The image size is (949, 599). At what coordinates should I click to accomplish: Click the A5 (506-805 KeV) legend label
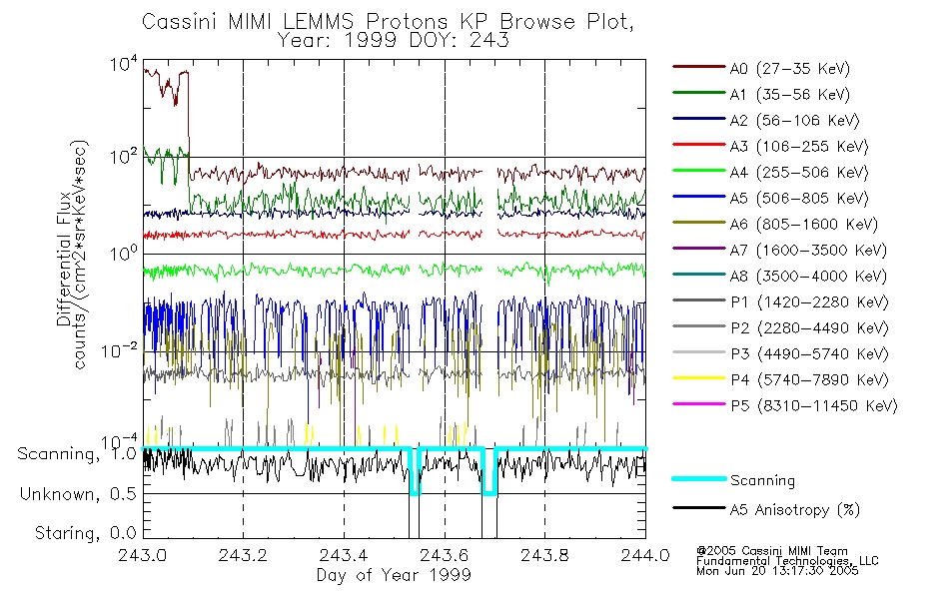point(799,199)
